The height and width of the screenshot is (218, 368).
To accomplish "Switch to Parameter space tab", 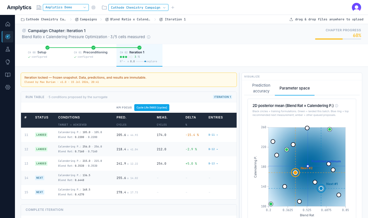I will point(295,88).
